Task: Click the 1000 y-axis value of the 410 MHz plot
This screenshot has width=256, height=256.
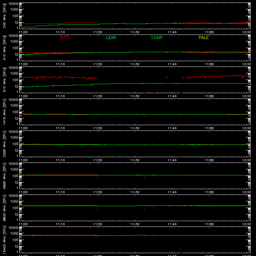Action: click(x=14, y=41)
